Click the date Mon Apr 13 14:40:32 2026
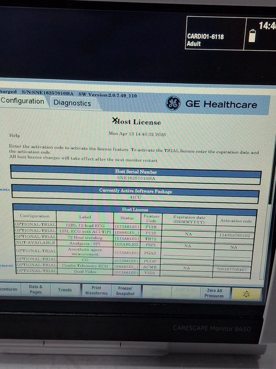Image resolution: width=276 pixels, height=369 pixels. (137, 134)
